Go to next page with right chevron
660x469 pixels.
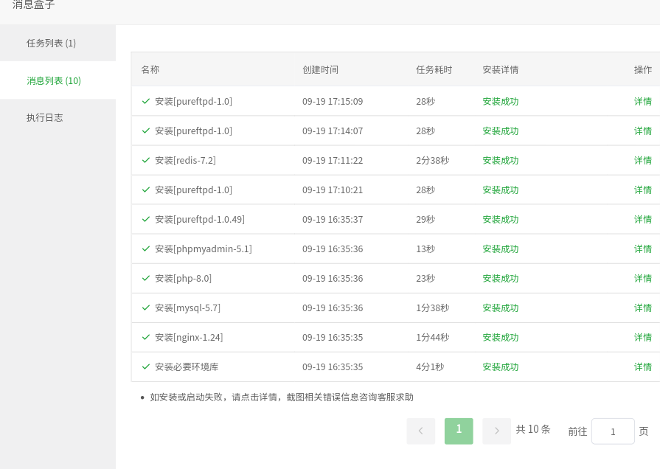(497, 431)
